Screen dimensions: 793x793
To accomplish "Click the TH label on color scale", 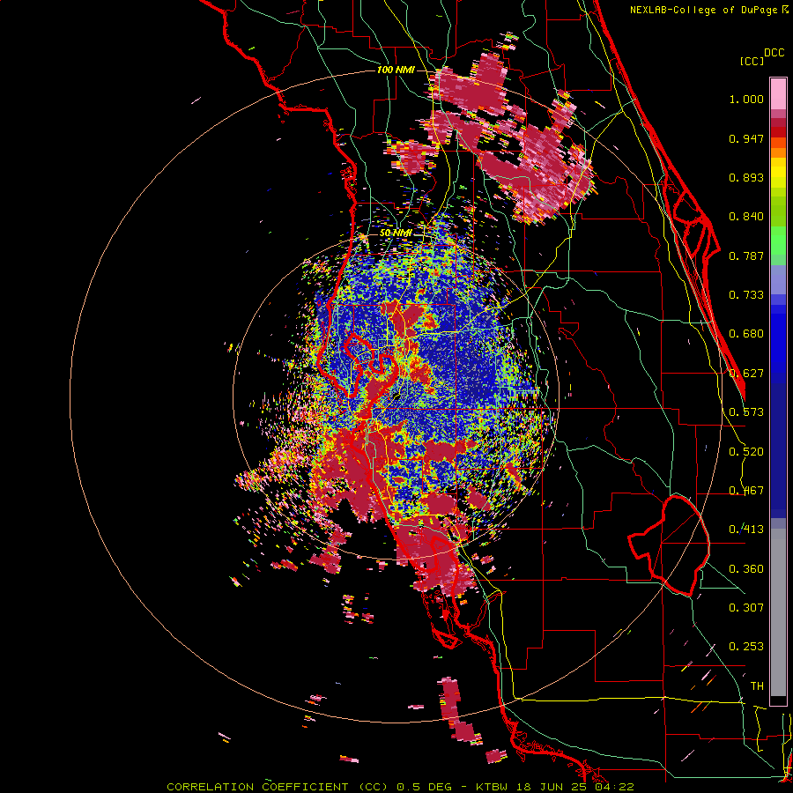I will pos(757,686).
